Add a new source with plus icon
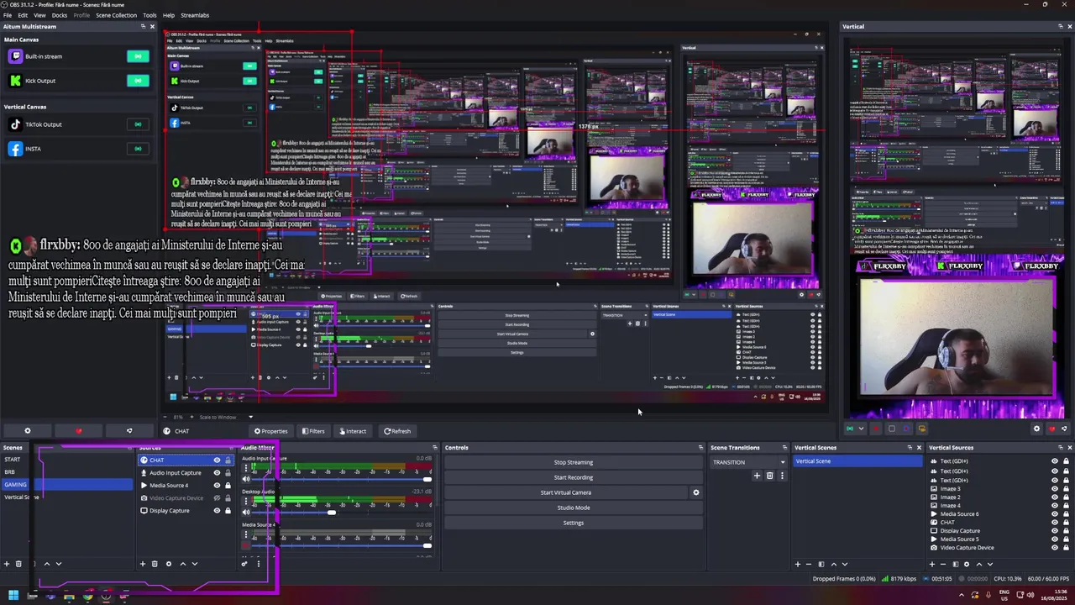This screenshot has width=1075, height=605. click(x=143, y=564)
